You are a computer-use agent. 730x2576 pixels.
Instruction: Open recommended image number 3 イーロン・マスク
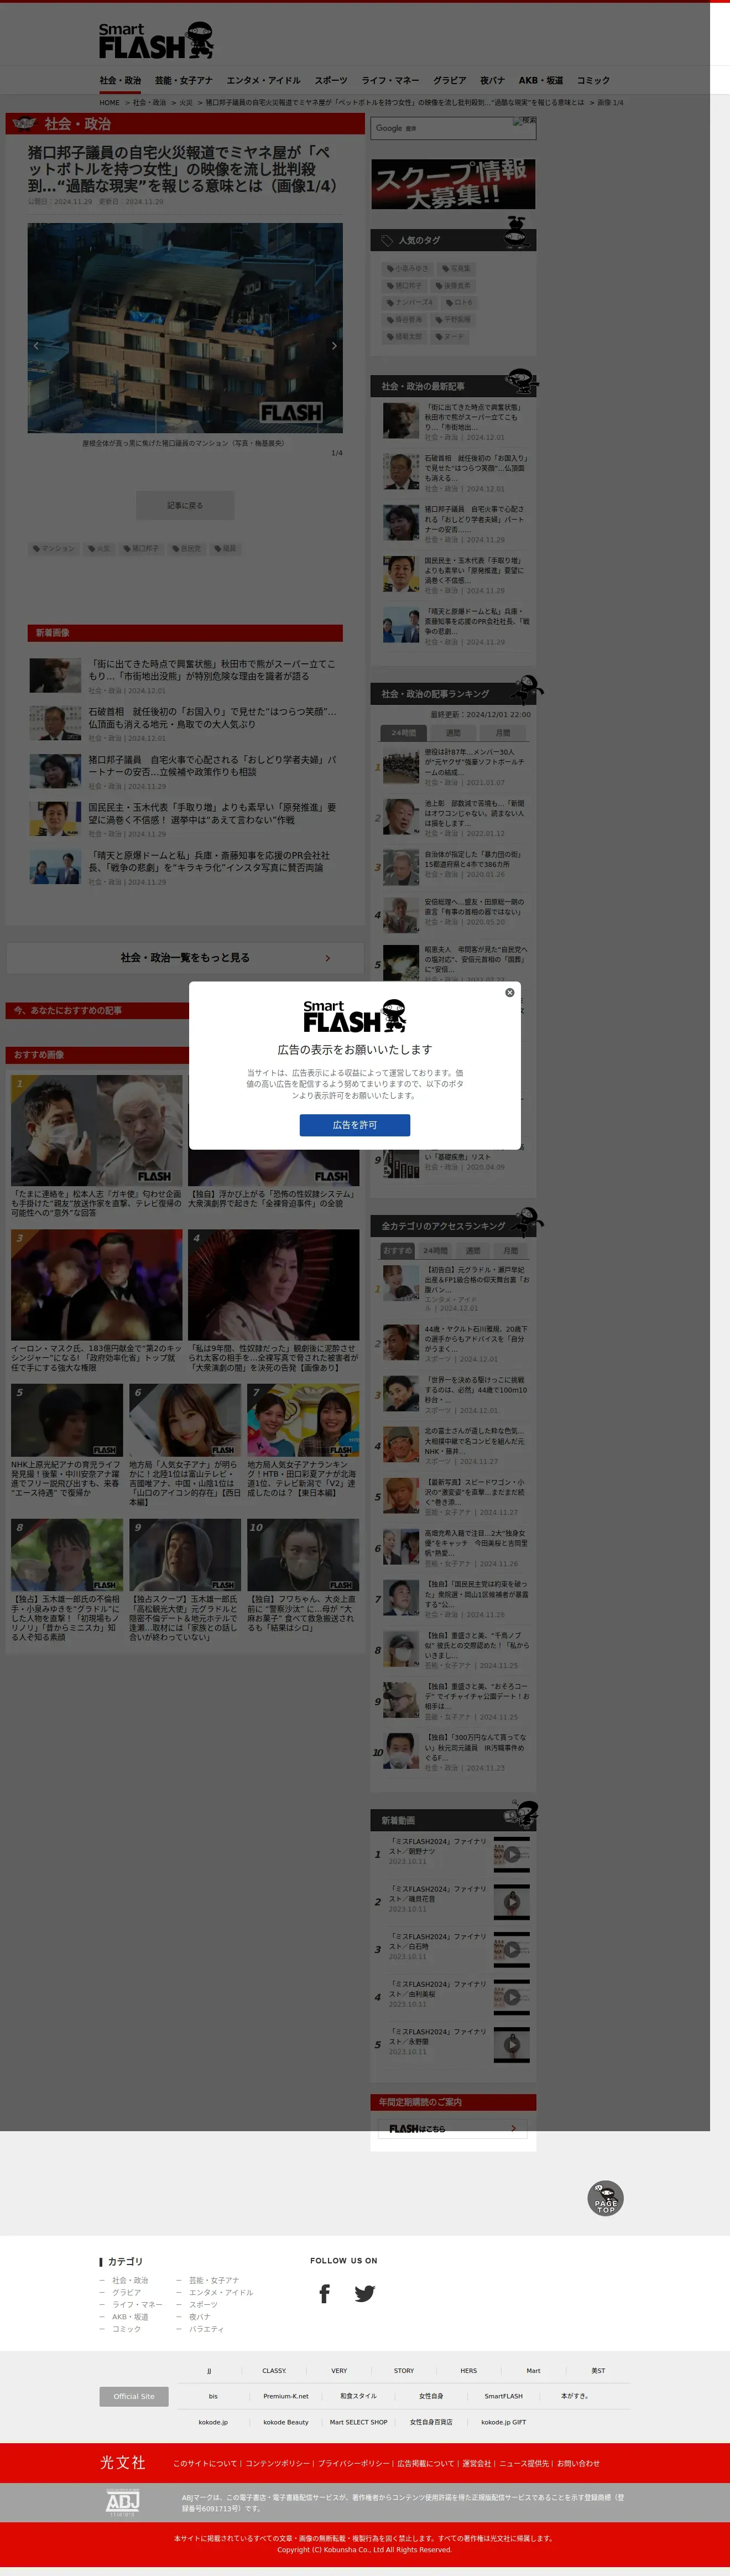(97, 1300)
